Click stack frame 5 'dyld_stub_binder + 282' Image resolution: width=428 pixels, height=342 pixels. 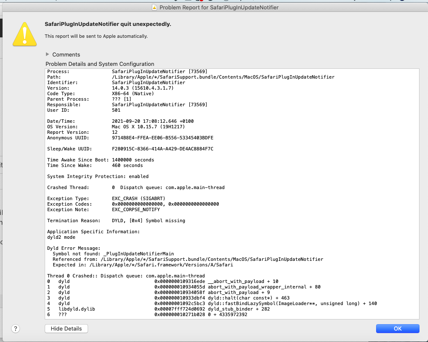point(158,309)
